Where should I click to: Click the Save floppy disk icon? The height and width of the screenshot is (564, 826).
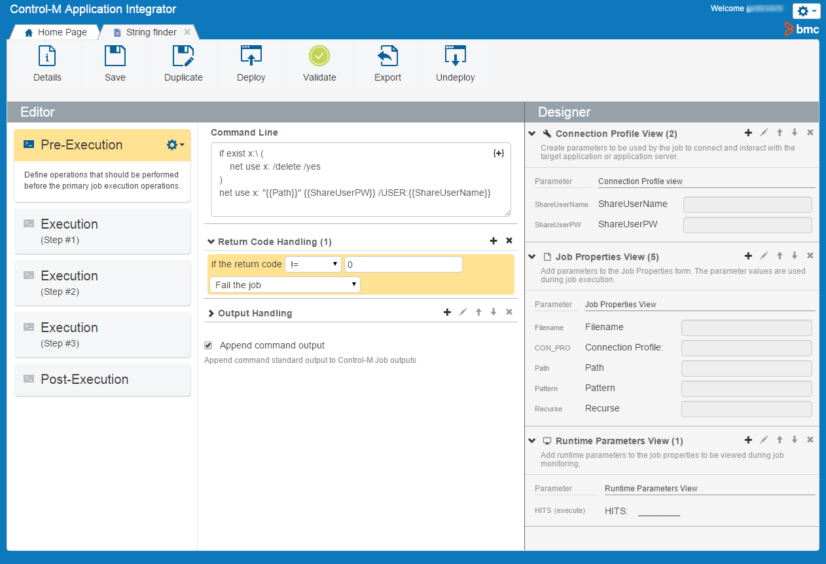click(115, 57)
